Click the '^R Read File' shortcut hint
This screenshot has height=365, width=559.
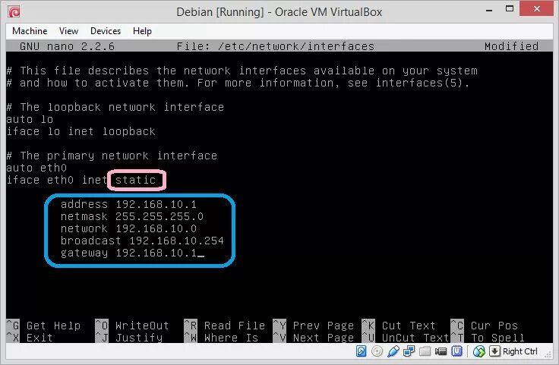point(225,326)
